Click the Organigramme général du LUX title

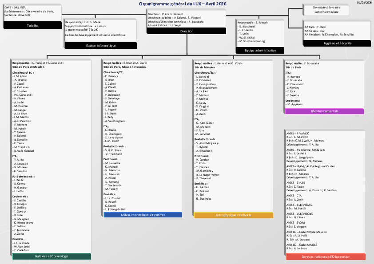189,4
